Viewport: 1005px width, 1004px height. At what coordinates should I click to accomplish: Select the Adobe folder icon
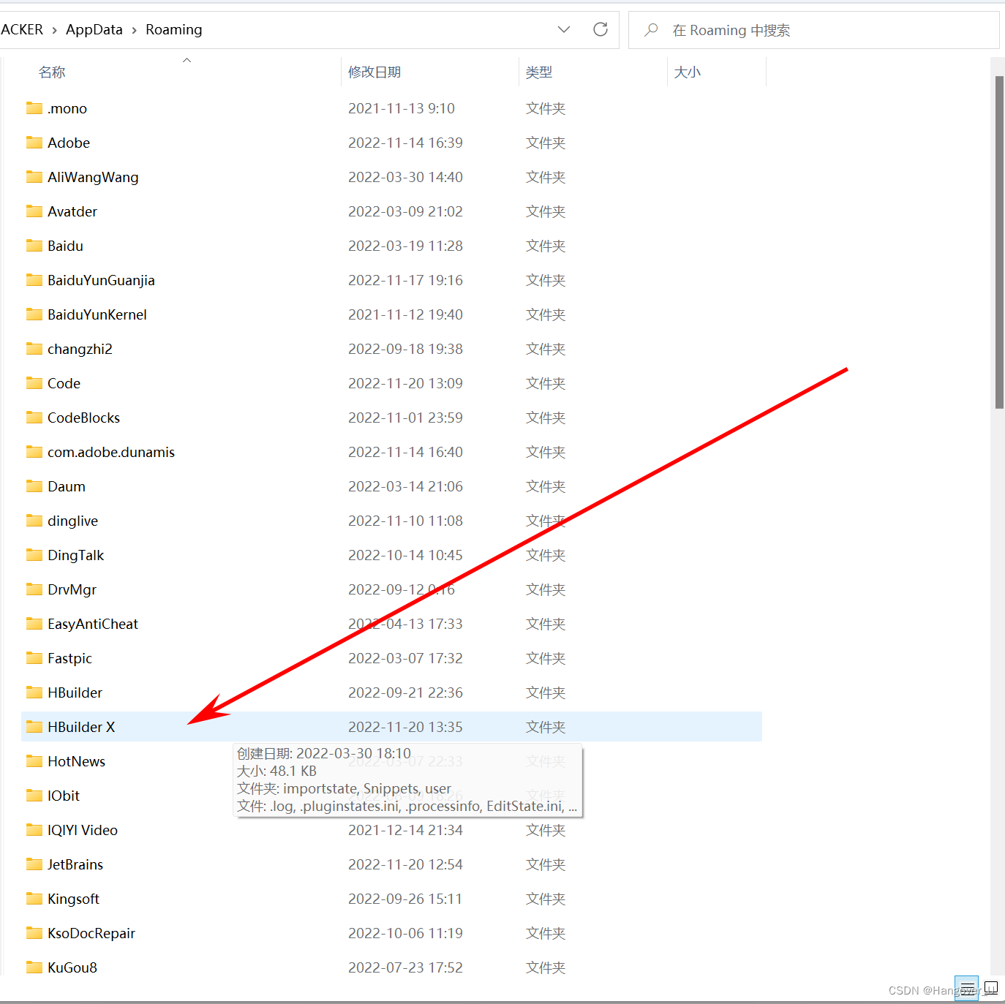click(34, 143)
